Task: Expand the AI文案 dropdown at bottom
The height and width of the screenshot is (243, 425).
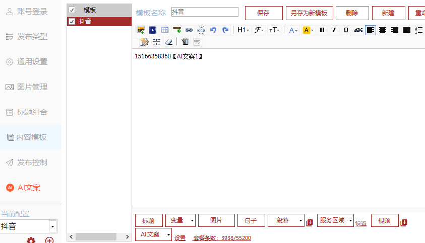Action: pos(168,234)
